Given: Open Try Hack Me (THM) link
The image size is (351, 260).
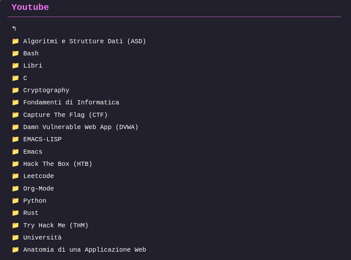Looking at the screenshot, I should click(56, 225).
